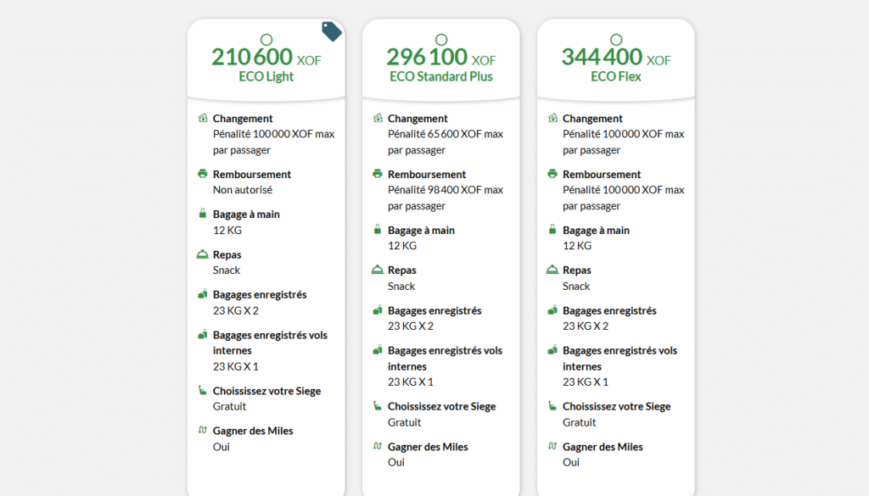This screenshot has height=496, width=869.
Task: Select the ECO Light fare radio button
Action: point(266,39)
